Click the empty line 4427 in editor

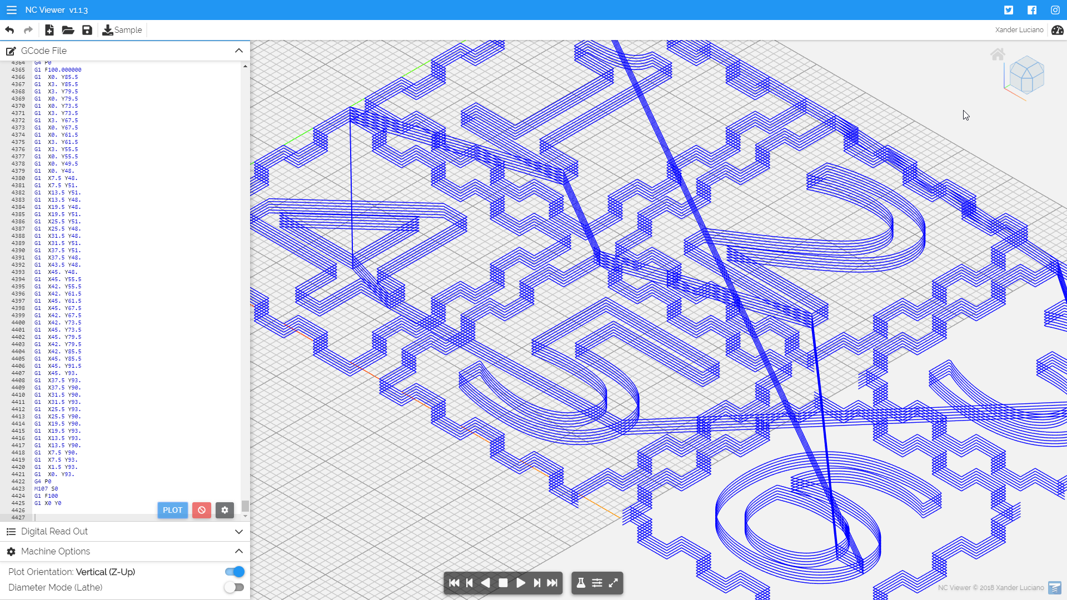(x=136, y=517)
